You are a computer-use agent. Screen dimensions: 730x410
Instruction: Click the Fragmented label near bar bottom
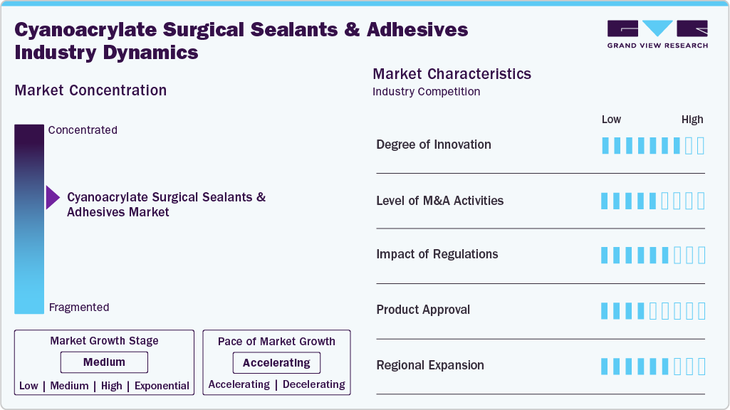[79, 307]
